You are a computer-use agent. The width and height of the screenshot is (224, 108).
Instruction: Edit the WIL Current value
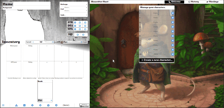pos(85,29)
